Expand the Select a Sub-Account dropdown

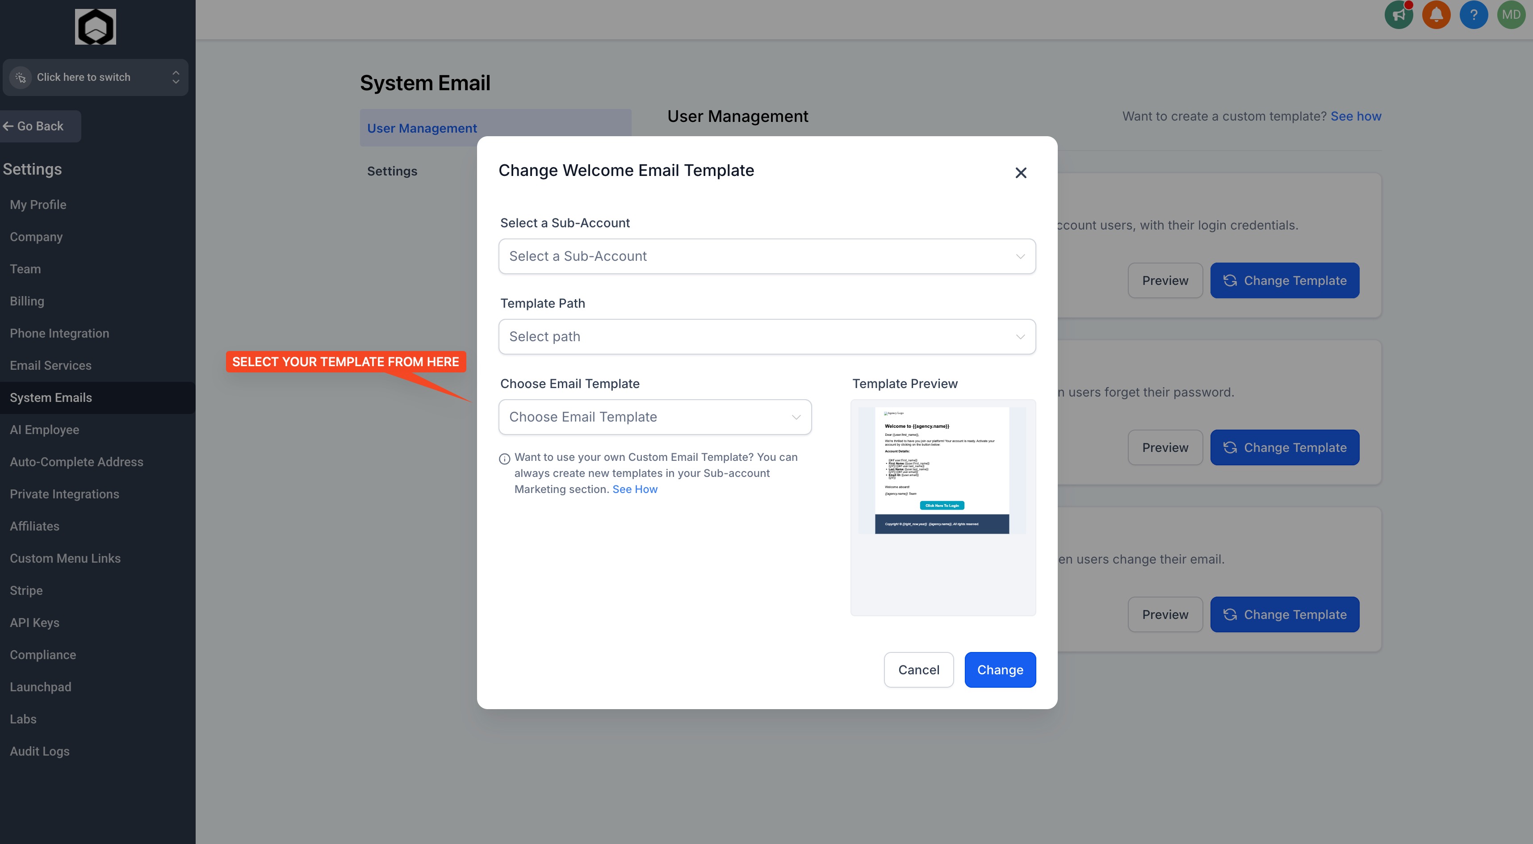766,256
